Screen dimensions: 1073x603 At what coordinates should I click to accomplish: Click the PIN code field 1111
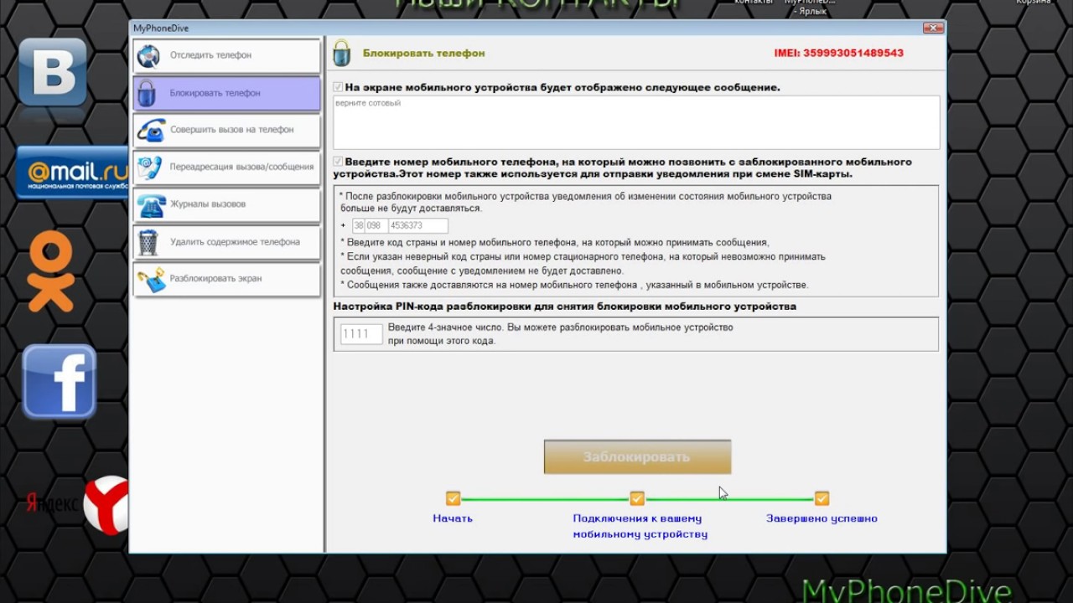(360, 334)
